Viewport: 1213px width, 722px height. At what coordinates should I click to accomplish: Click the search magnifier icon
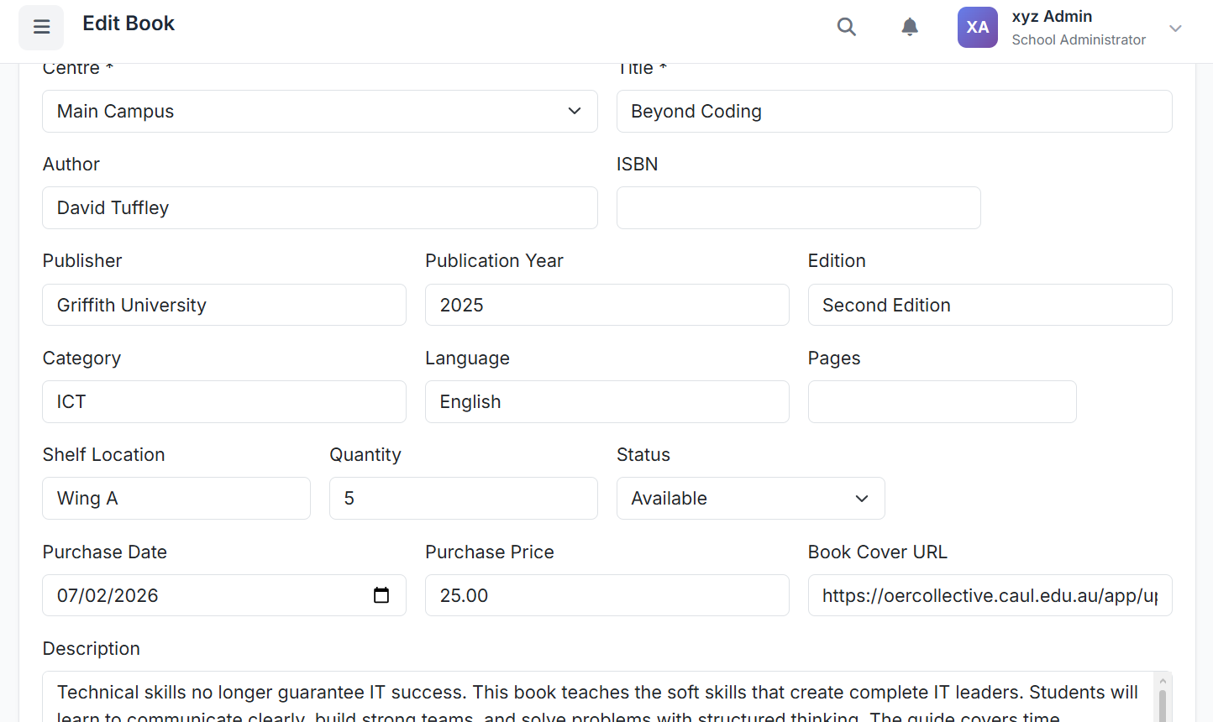coord(846,27)
